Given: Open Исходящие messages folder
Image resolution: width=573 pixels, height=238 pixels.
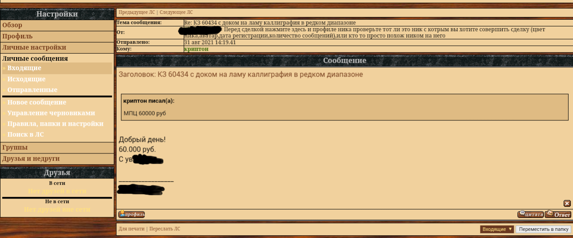Looking at the screenshot, I should [26, 79].
